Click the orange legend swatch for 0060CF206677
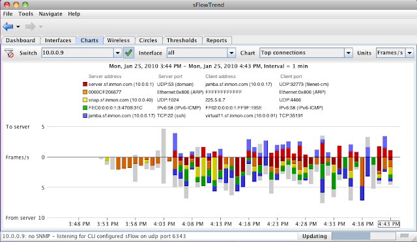Screen dimensions: 417x242 point(85,92)
